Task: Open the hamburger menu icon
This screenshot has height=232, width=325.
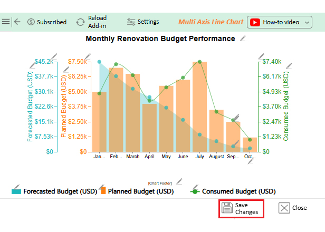Action: click(x=6, y=22)
